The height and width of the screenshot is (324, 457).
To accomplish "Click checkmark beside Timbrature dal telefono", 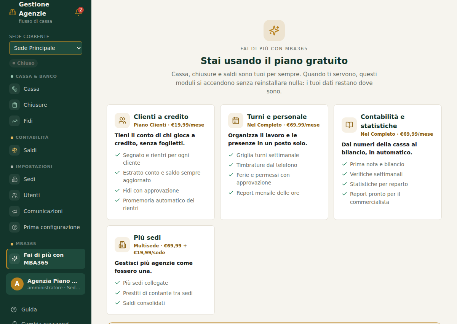I will (x=231, y=165).
